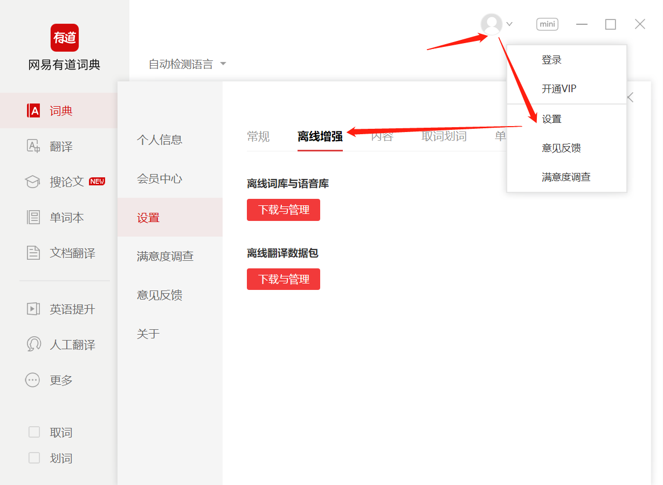Switch to mini window mode
Viewport: 663px width, 485px height.
coord(547,24)
